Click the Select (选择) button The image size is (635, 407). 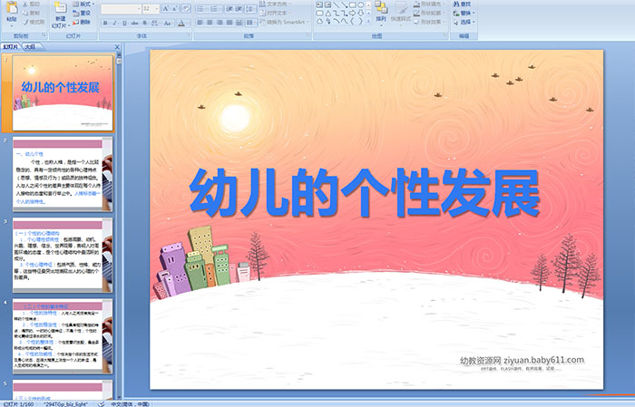click(464, 22)
